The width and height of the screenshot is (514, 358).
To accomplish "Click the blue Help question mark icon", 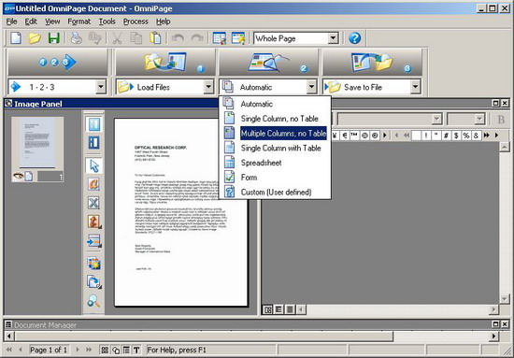I will coord(354,38).
